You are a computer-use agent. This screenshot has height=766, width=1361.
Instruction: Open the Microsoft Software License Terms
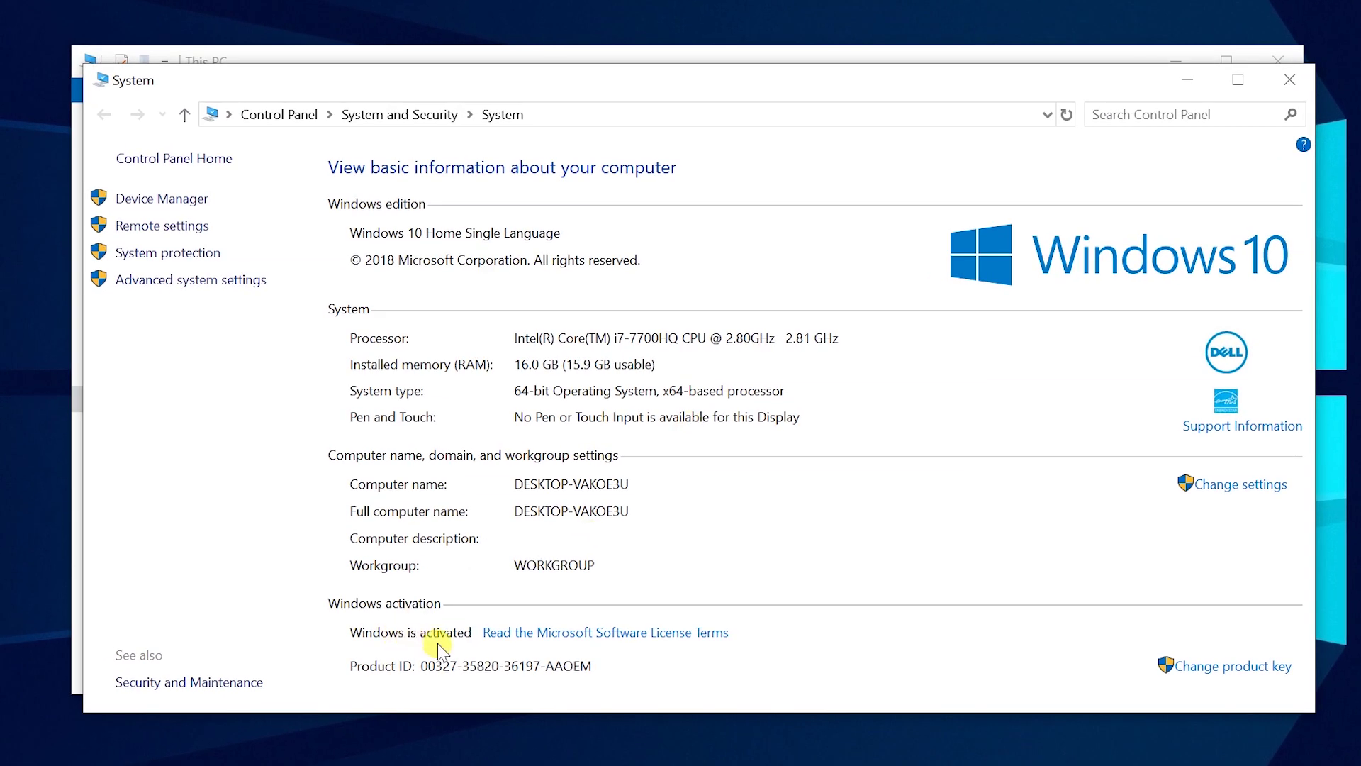click(x=605, y=633)
